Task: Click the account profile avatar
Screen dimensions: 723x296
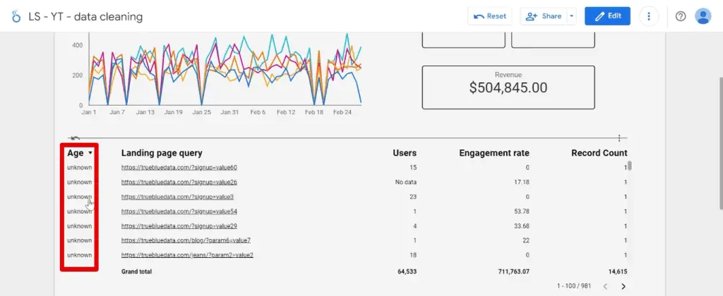Action: click(x=703, y=16)
